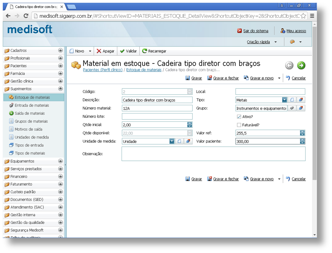Click clear eraser icon beside Grupo field
The height and width of the screenshot is (253, 332).
(301, 108)
